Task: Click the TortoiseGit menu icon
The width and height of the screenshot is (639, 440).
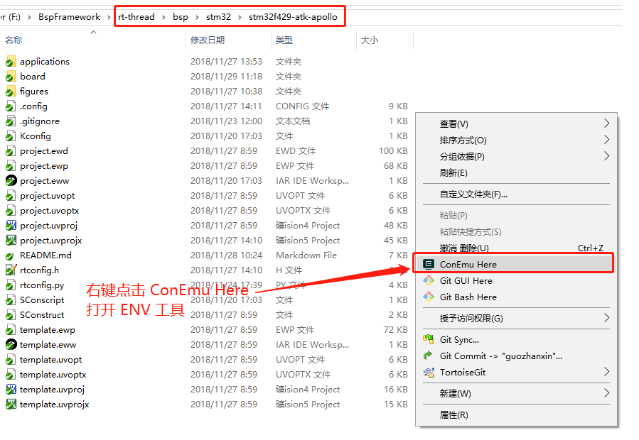Action: click(428, 372)
